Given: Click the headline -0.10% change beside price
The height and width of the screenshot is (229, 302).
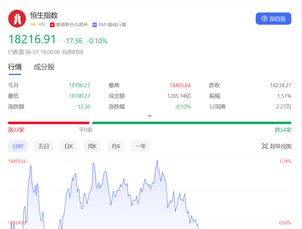Looking at the screenshot, I should point(97,41).
